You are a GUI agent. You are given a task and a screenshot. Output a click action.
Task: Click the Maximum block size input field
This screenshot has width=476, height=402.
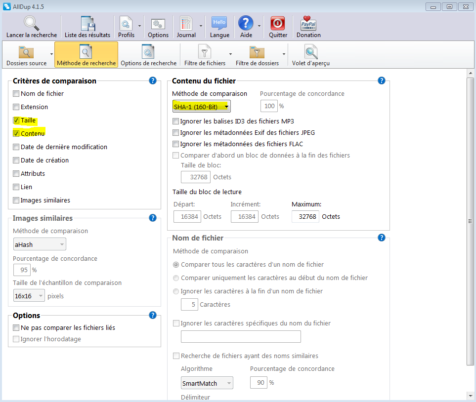click(x=305, y=216)
